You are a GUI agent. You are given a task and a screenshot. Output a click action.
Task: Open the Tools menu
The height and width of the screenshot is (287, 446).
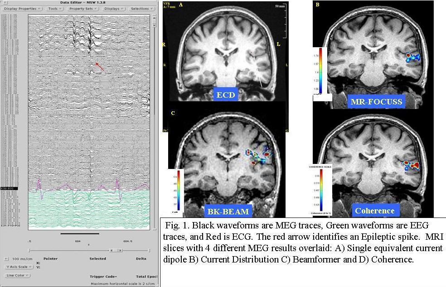click(55, 9)
